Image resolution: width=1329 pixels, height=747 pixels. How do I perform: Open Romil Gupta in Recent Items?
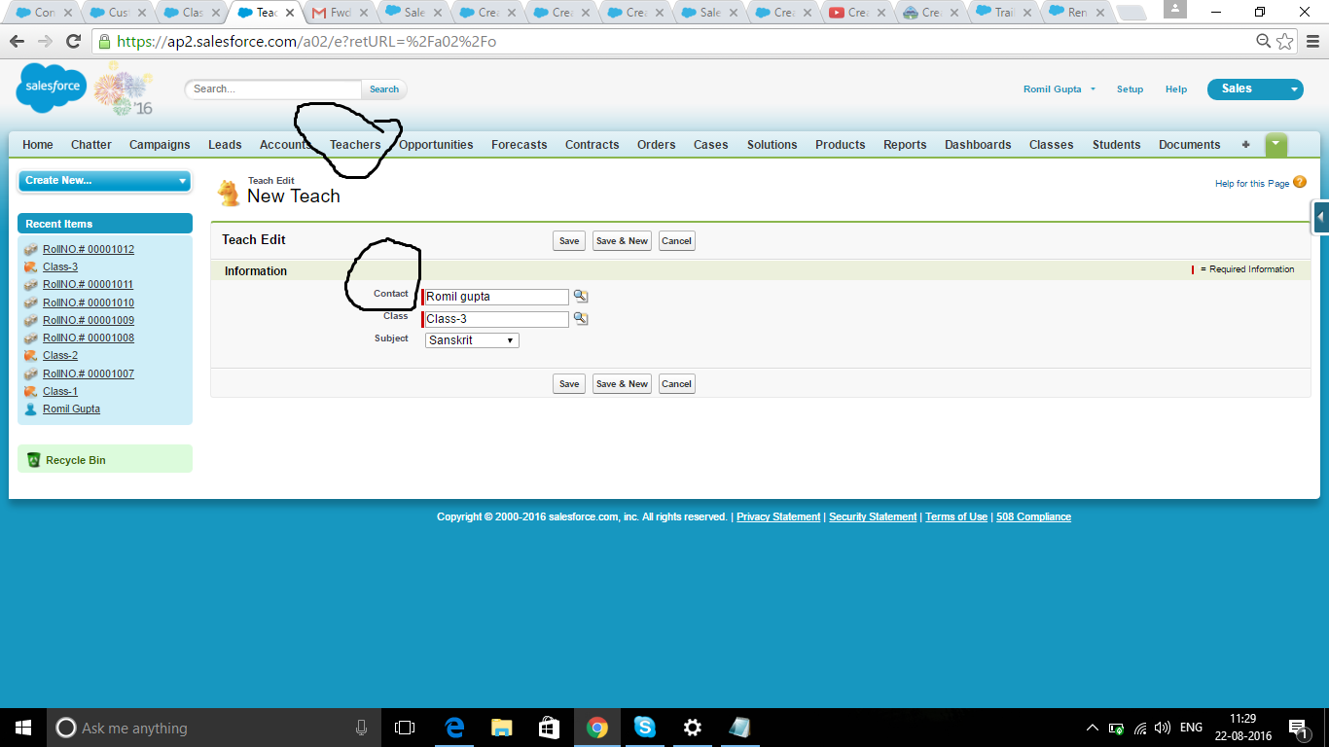(x=71, y=409)
